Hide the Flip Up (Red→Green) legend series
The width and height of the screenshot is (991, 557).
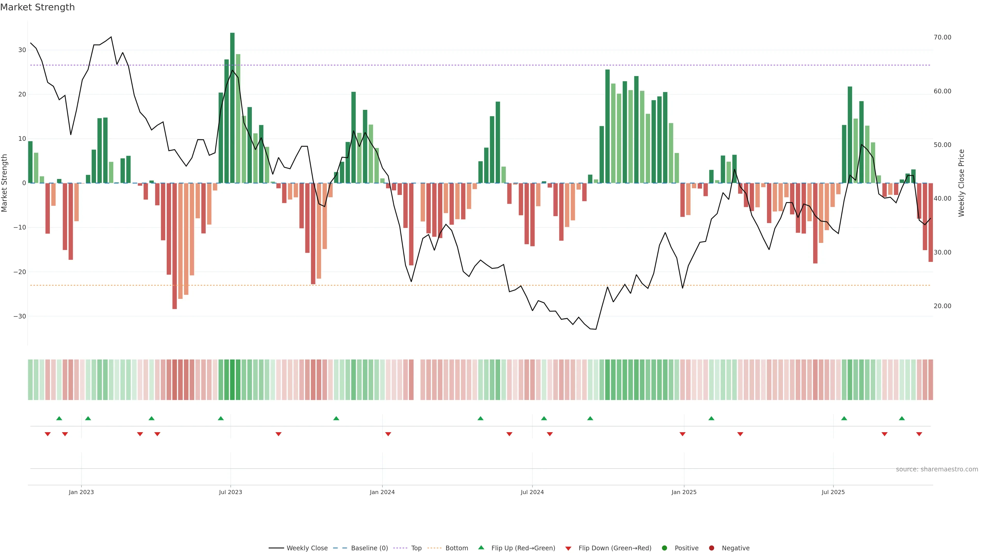coord(523,548)
